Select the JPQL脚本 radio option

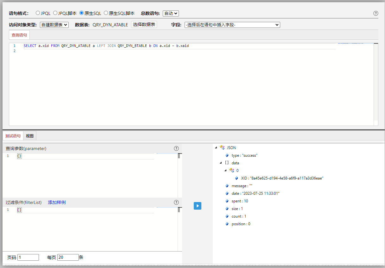click(55, 13)
